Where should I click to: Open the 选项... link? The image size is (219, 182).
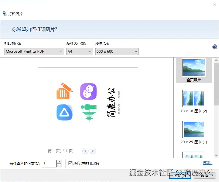coord(207,163)
